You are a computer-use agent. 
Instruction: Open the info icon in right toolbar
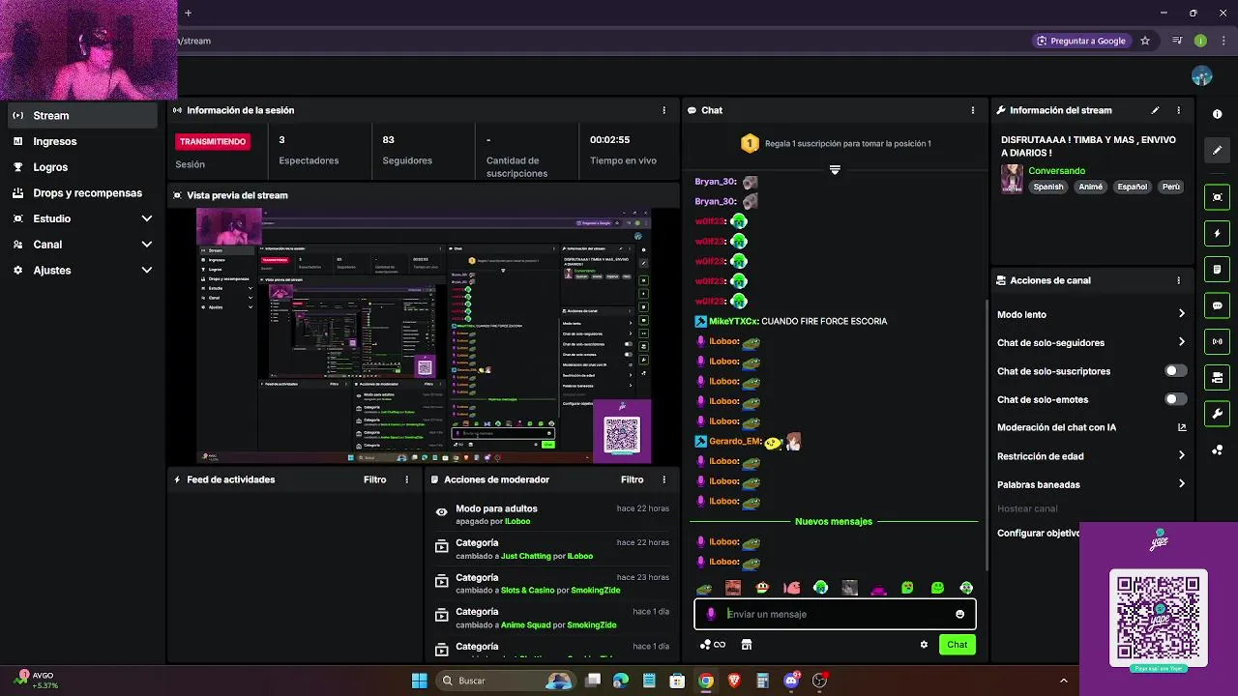click(1217, 114)
